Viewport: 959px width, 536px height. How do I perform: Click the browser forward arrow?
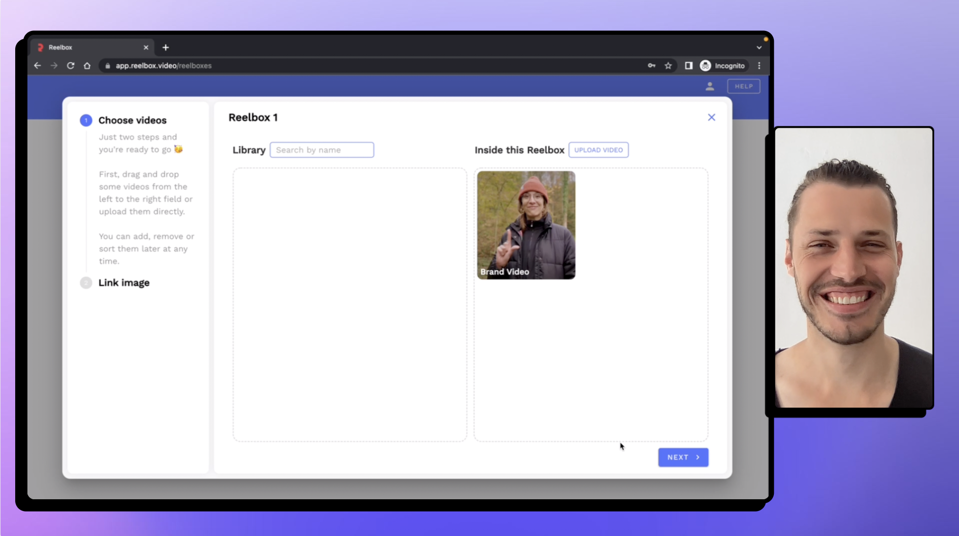click(x=54, y=66)
